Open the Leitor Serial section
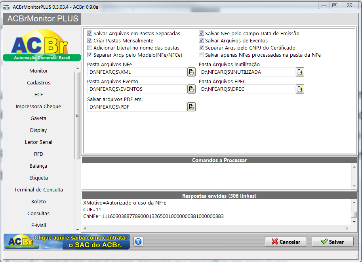Image resolution: width=362 pixels, height=262 pixels. coord(38,142)
